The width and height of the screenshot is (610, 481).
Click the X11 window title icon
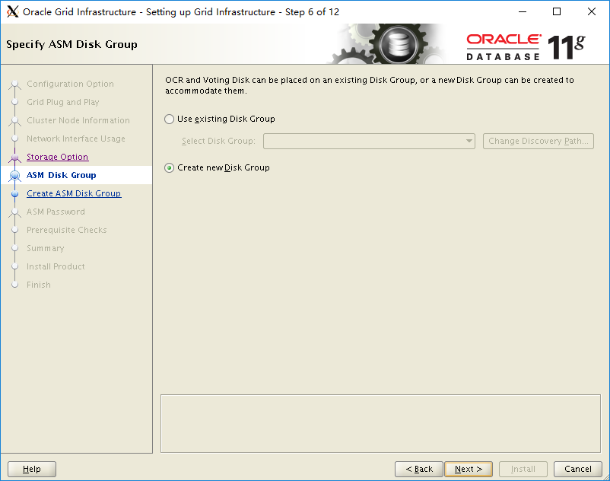pos(13,11)
